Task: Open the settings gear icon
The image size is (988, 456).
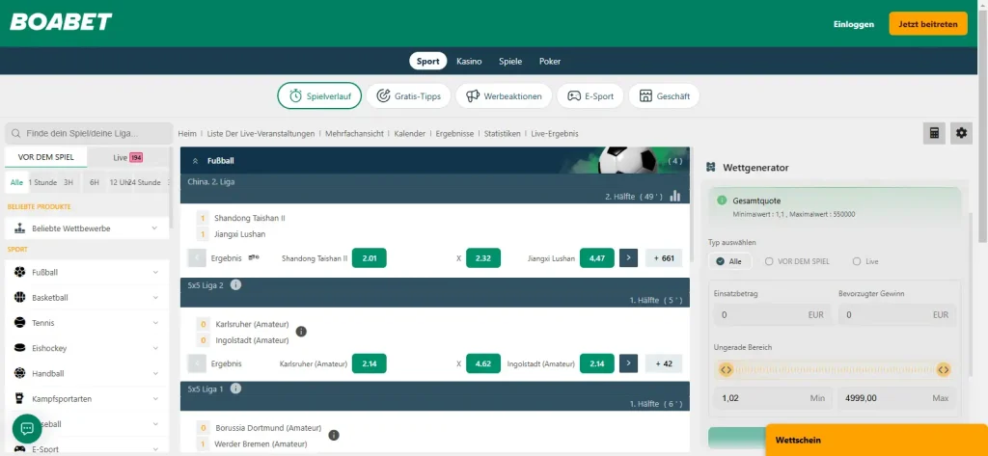Action: [x=961, y=133]
